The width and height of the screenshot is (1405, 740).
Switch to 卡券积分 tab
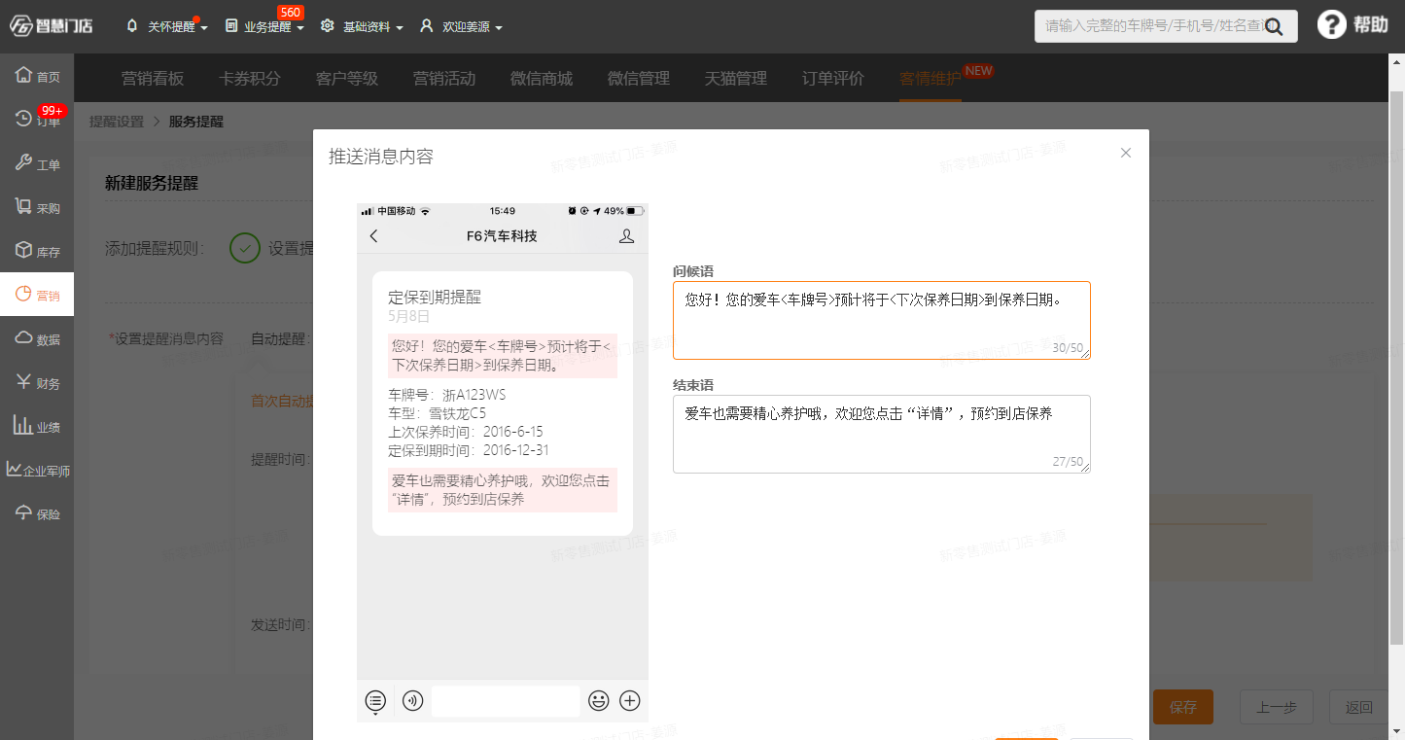pyautogui.click(x=250, y=79)
